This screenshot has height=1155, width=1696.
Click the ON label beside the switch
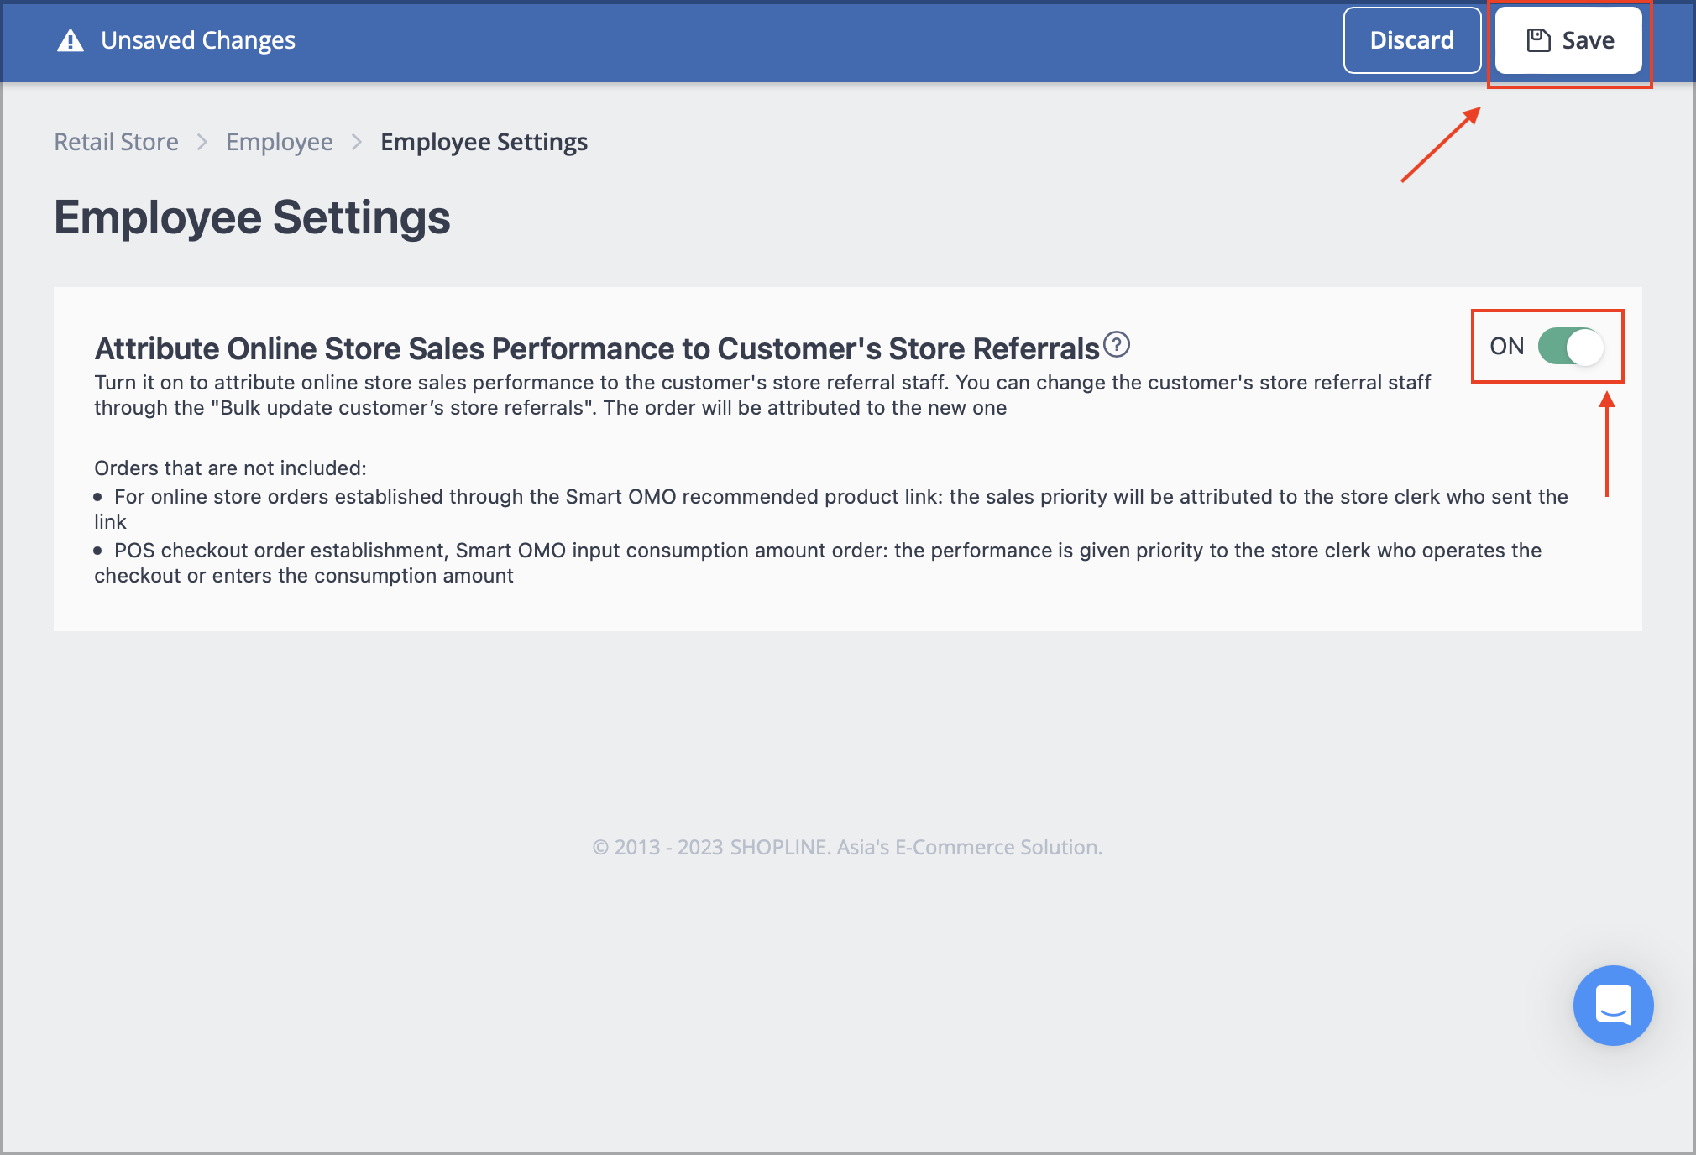click(x=1506, y=346)
